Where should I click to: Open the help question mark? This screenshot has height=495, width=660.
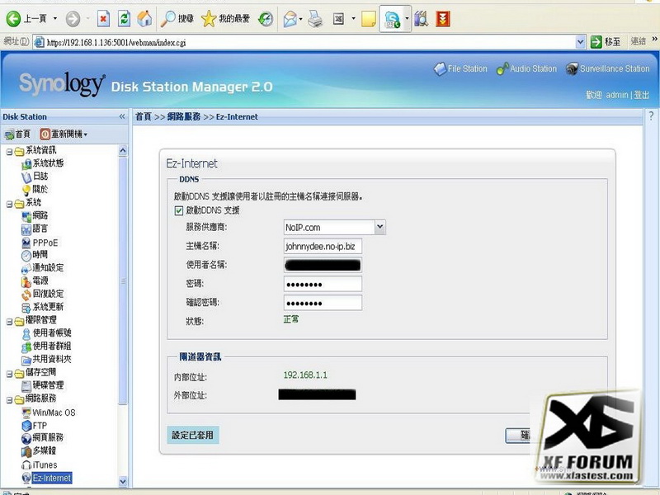(651, 115)
